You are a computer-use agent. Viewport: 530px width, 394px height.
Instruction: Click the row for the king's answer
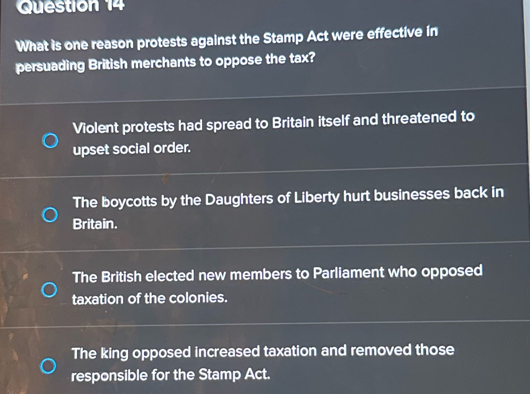pyautogui.click(x=263, y=364)
